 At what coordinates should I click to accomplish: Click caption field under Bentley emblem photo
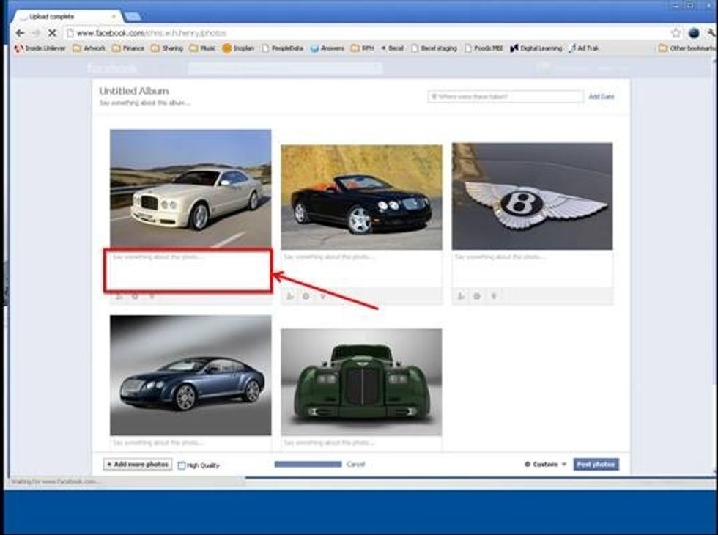click(x=533, y=270)
